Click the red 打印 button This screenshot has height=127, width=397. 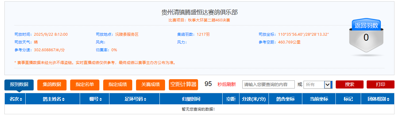380,84
